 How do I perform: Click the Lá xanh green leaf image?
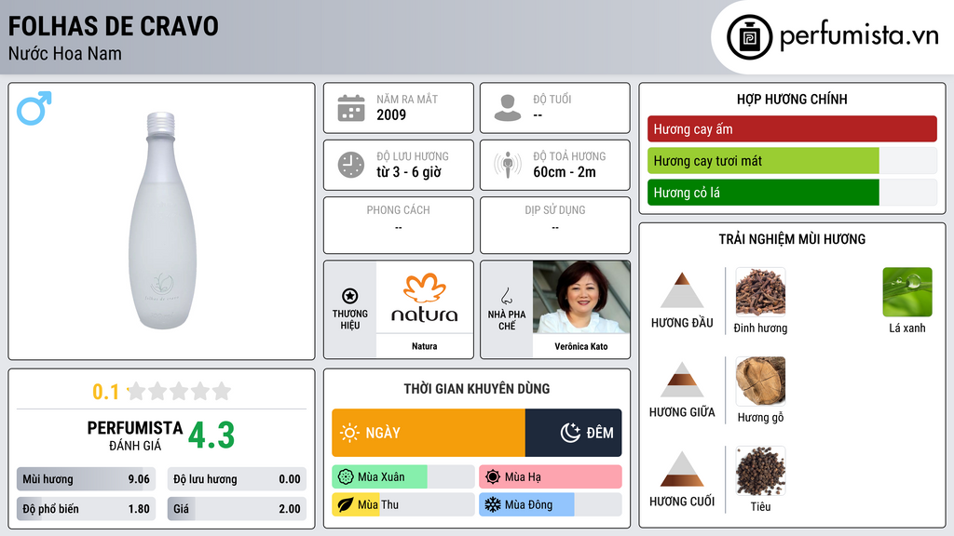(x=907, y=291)
